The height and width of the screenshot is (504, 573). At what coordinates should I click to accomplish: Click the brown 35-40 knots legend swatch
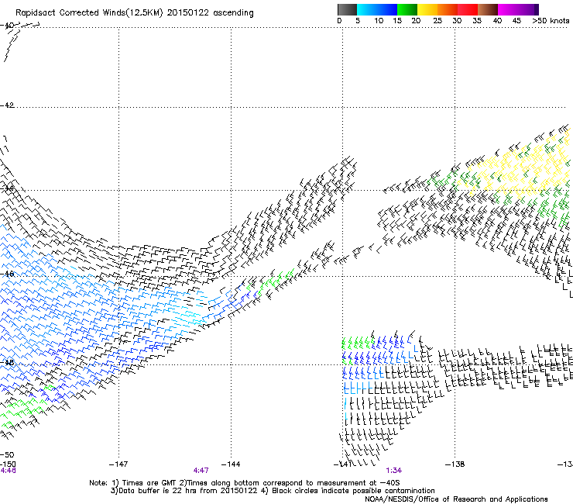pos(488,9)
